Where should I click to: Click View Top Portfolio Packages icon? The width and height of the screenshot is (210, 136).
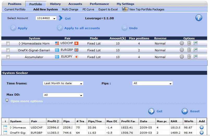[x=125, y=9]
